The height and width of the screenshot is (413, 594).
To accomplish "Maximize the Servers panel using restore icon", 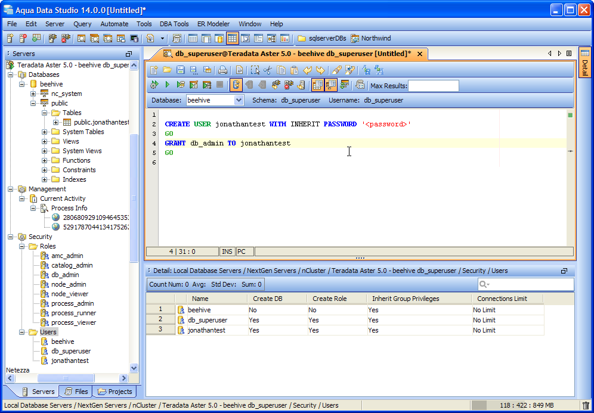I will 129,54.
